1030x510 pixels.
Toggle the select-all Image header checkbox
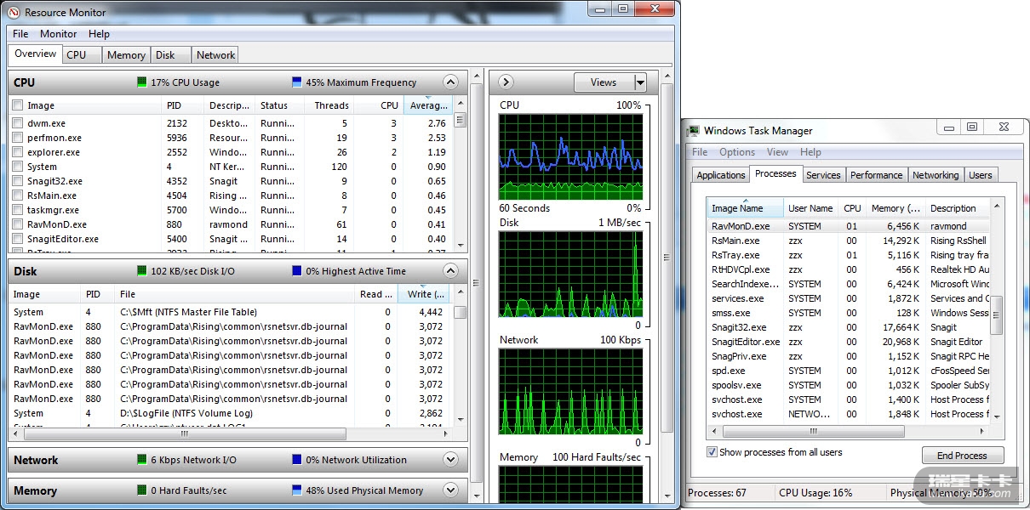point(18,105)
